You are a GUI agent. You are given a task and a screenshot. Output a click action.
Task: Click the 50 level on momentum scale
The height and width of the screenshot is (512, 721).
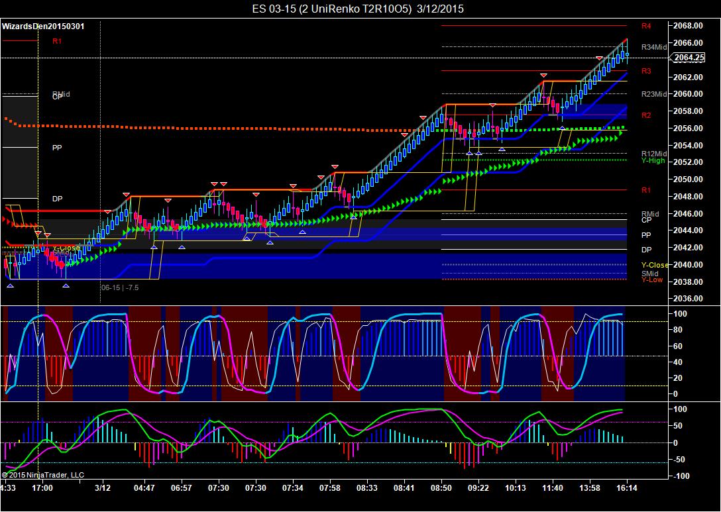[677, 426]
